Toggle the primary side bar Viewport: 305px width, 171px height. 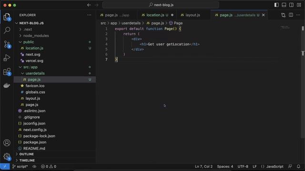click(x=276, y=5)
